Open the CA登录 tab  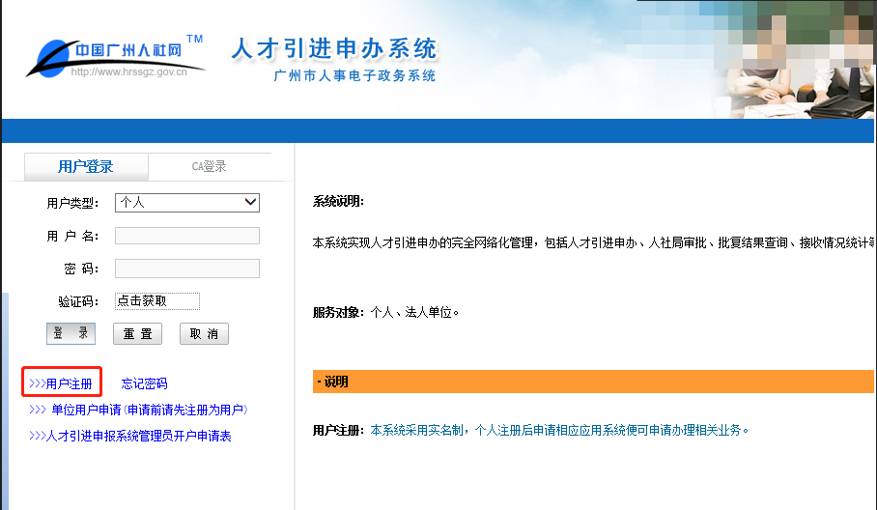tap(209, 166)
